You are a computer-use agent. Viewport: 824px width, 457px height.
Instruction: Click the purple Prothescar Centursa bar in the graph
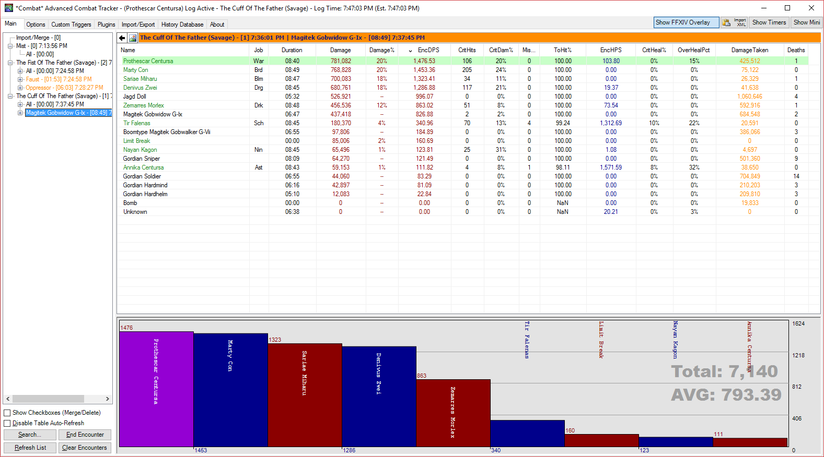(x=156, y=389)
